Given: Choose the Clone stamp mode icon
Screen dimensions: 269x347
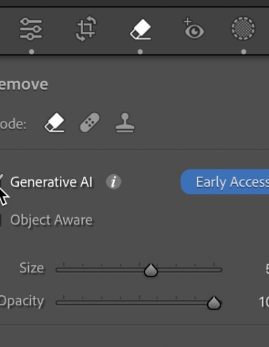Looking at the screenshot, I should [x=125, y=122].
